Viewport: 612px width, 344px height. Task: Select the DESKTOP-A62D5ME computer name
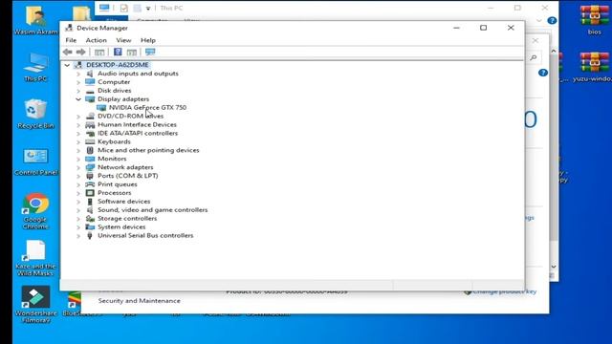(x=117, y=65)
